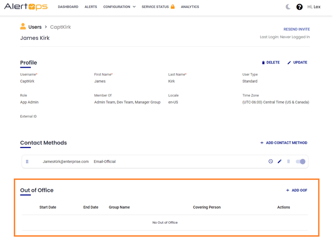
Task: Click the Service Status lock icon
Action: click(x=173, y=7)
